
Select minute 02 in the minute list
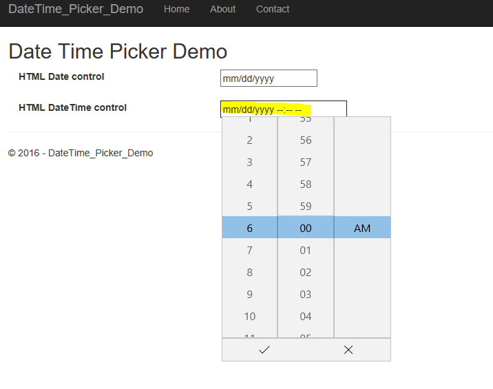306,273
